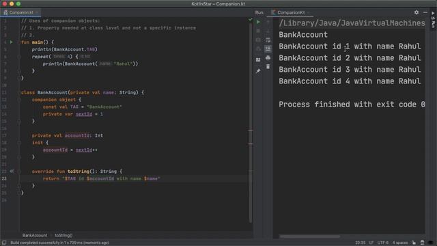
Task: Click the run gutter arrow beside fun main
Action: [12, 42]
